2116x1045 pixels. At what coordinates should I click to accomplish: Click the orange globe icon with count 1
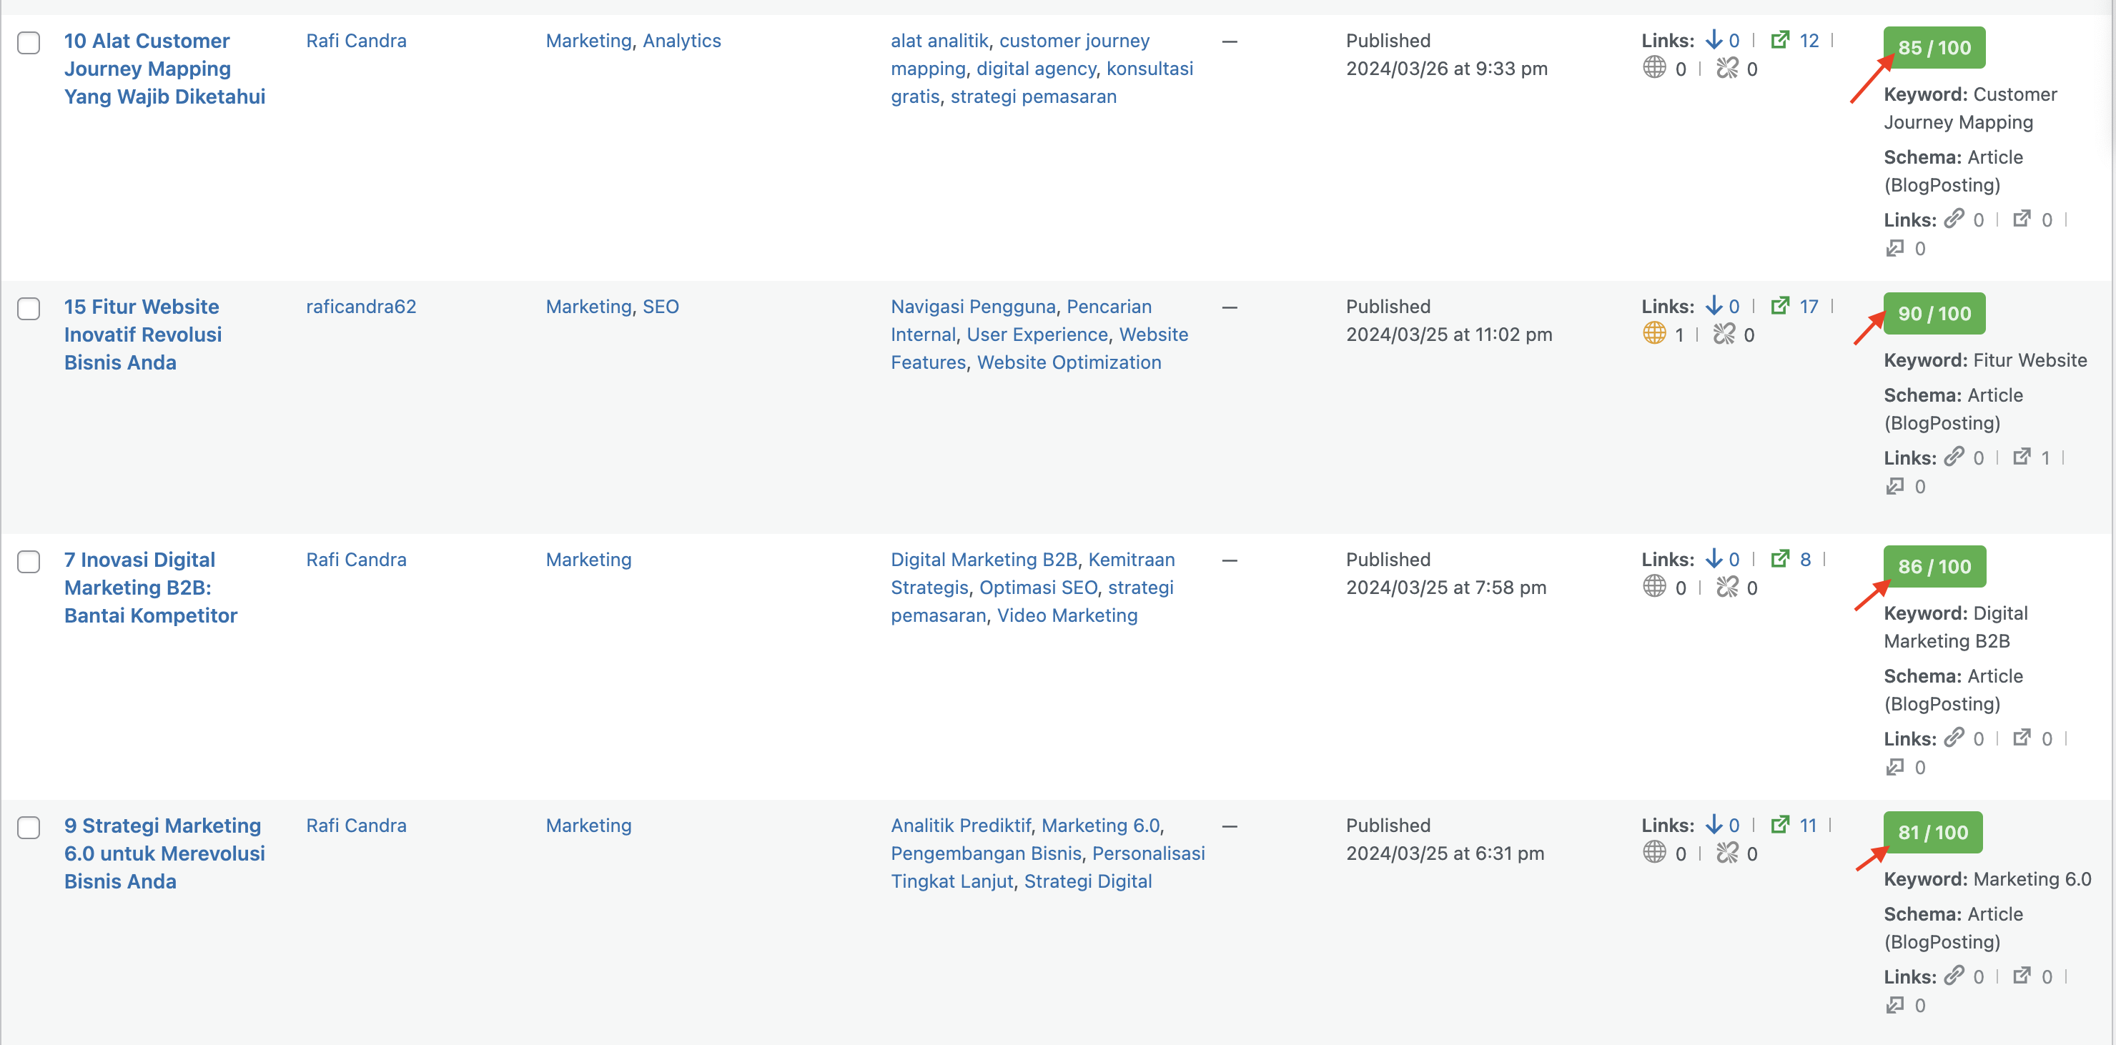[x=1653, y=334]
